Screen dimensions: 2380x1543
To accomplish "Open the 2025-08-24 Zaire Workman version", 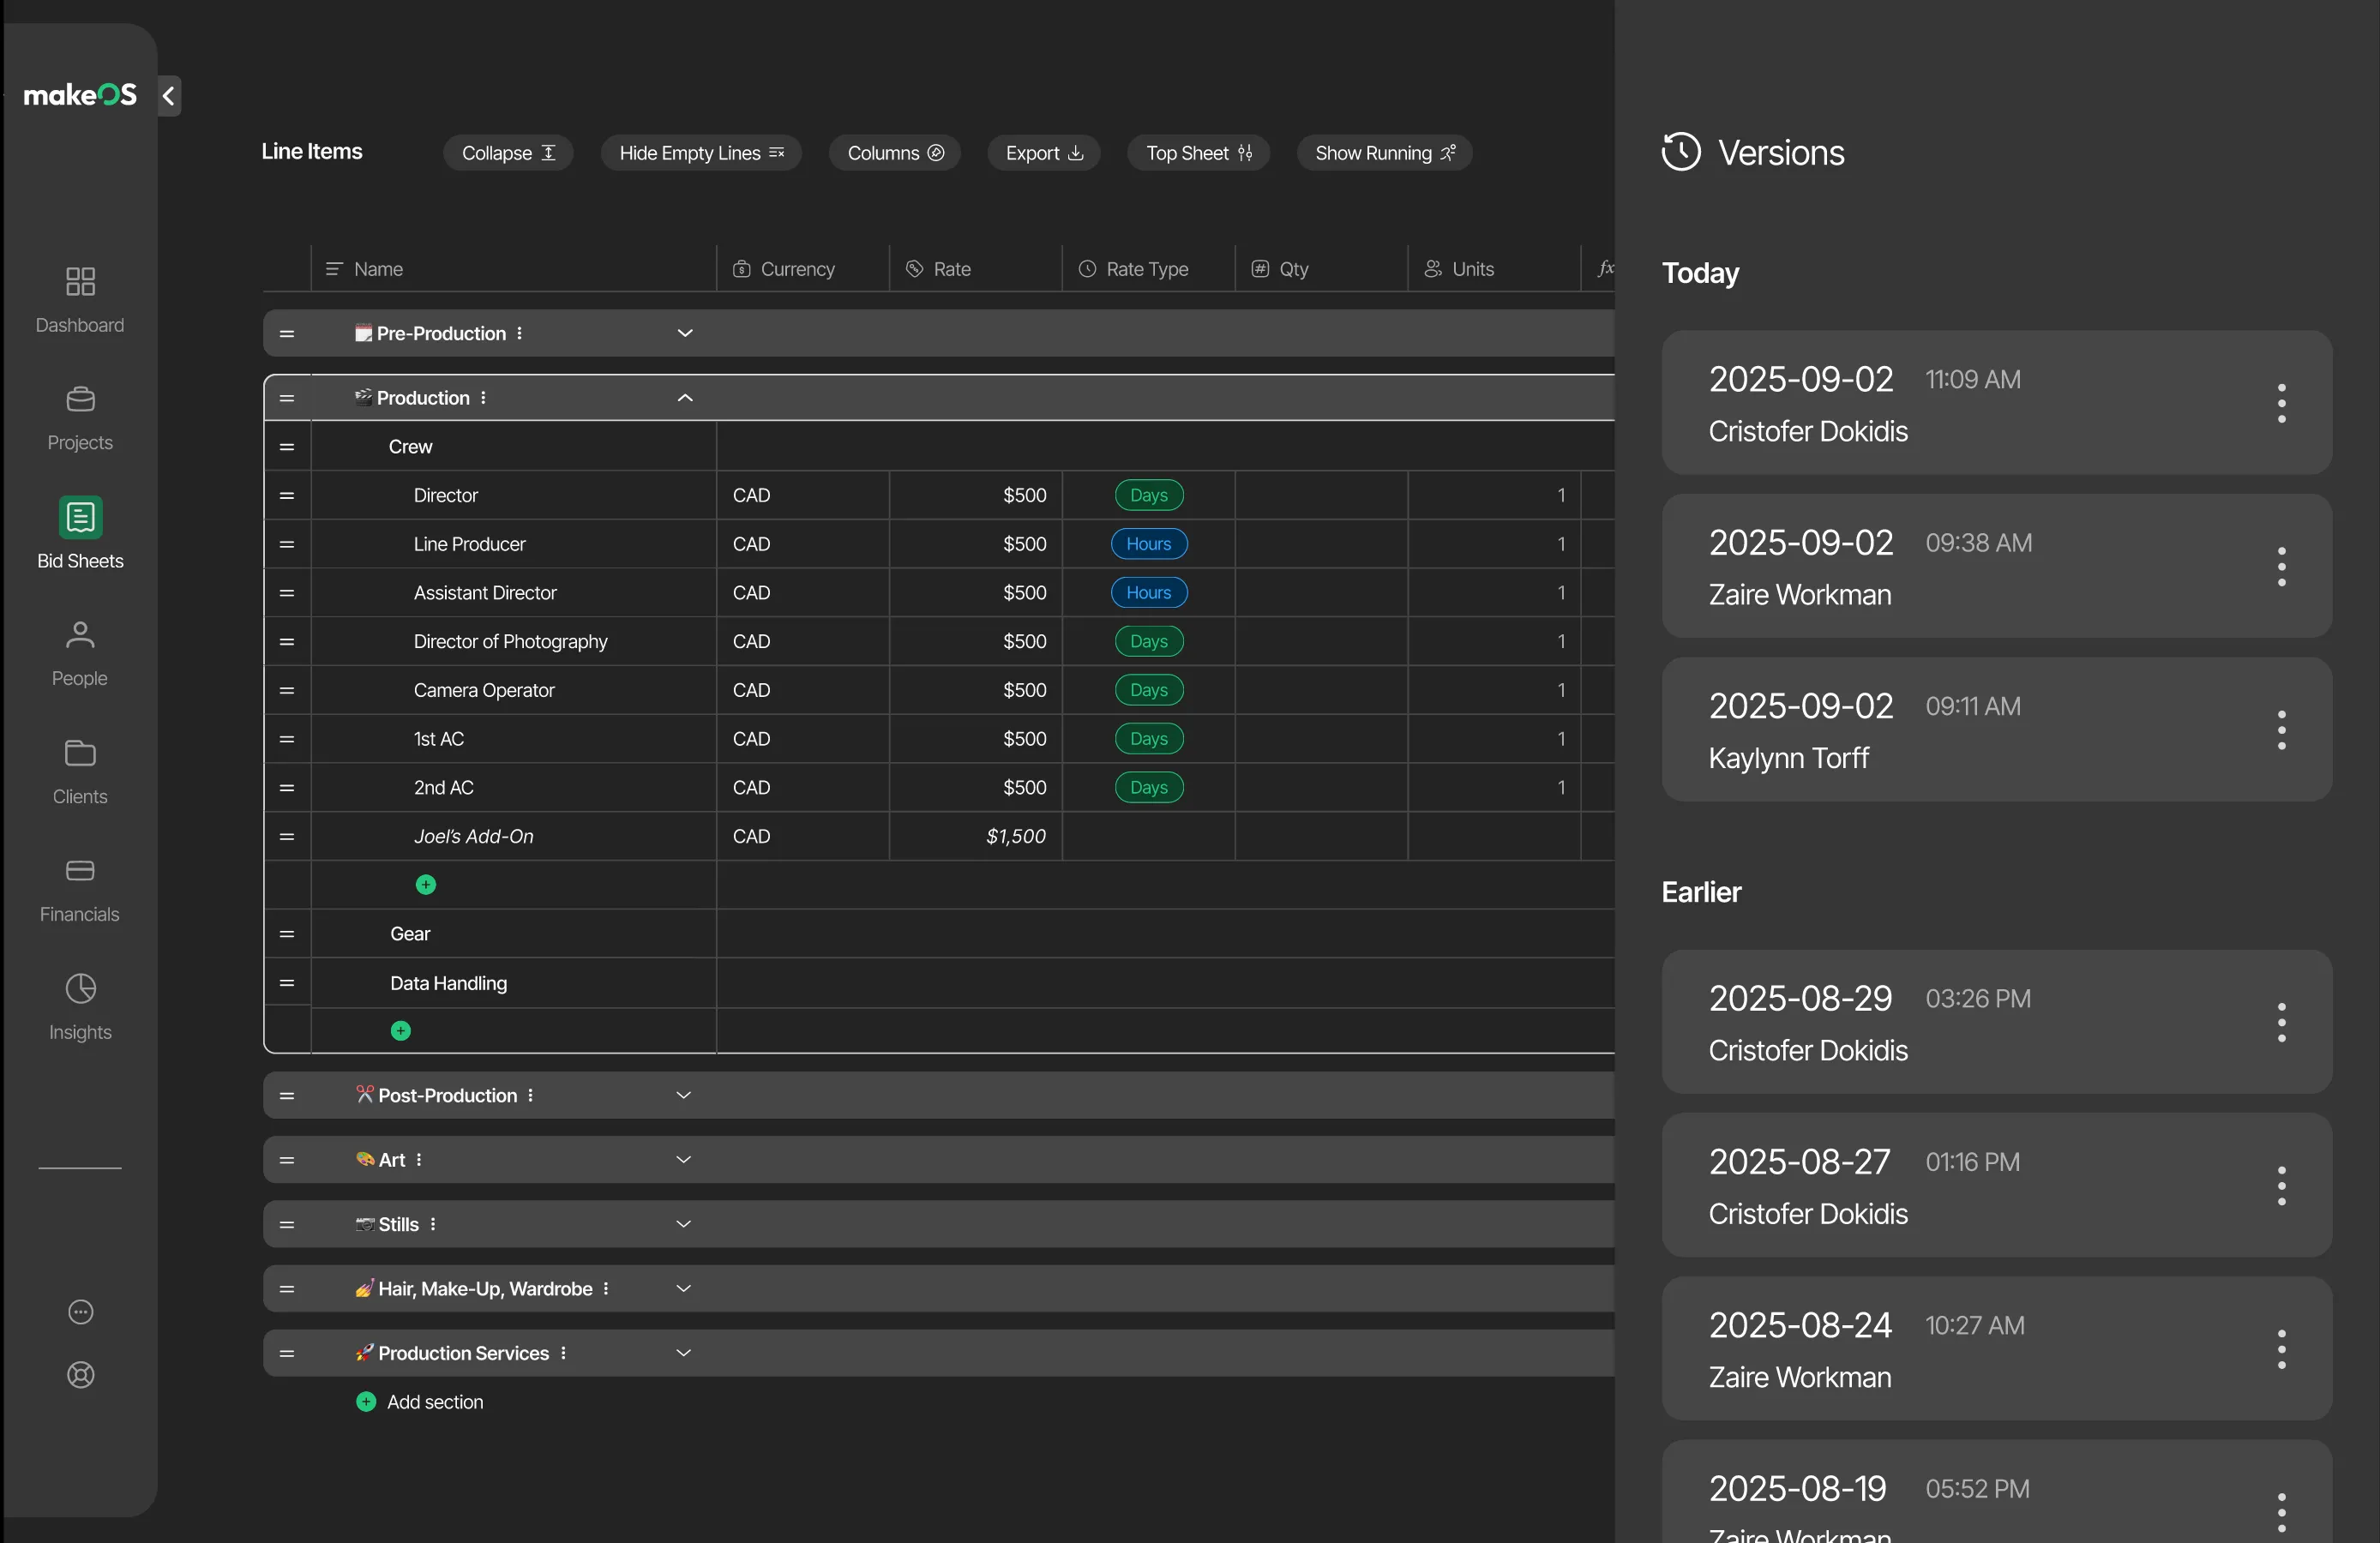I will tap(1996, 1349).
